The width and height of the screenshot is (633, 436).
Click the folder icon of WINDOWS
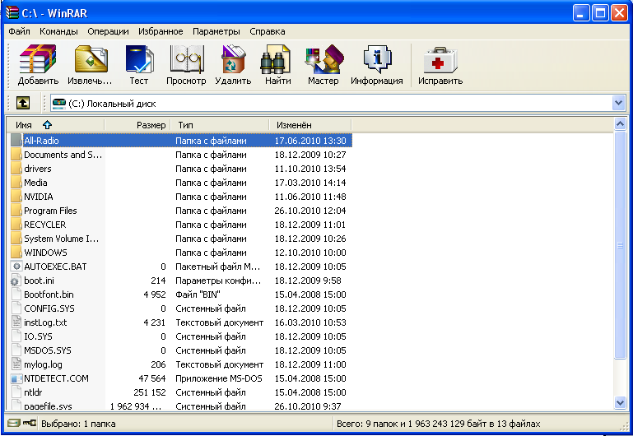point(16,253)
